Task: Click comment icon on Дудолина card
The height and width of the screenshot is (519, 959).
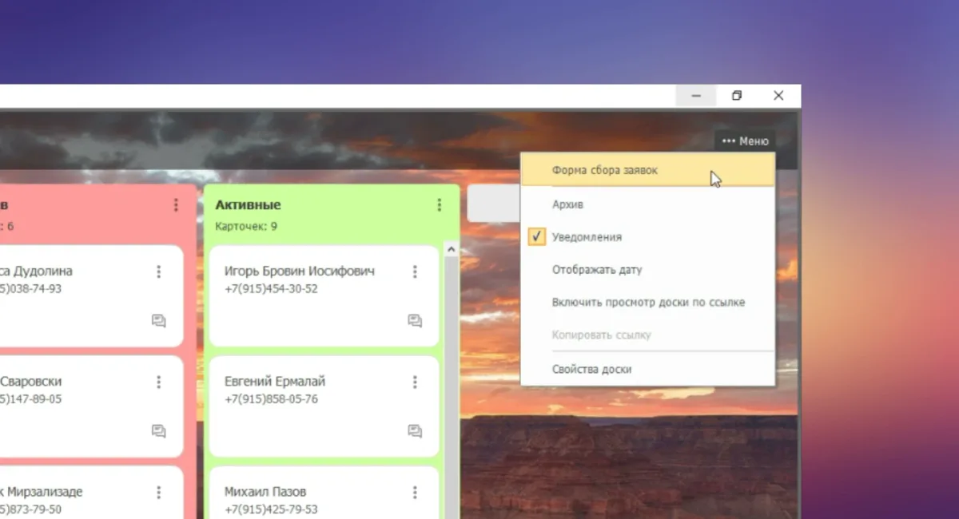Action: [159, 321]
